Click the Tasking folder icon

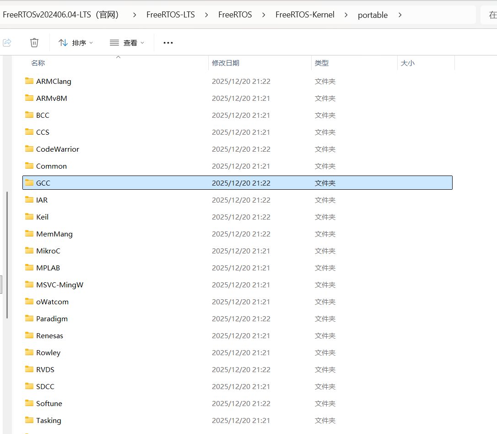pyautogui.click(x=29, y=420)
